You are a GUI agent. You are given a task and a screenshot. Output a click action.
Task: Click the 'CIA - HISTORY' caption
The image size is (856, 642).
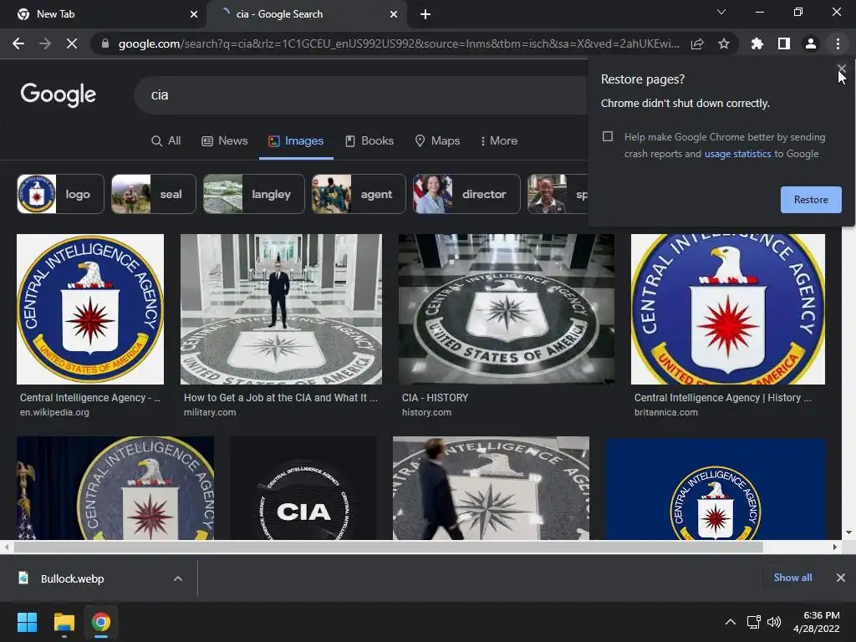click(435, 397)
